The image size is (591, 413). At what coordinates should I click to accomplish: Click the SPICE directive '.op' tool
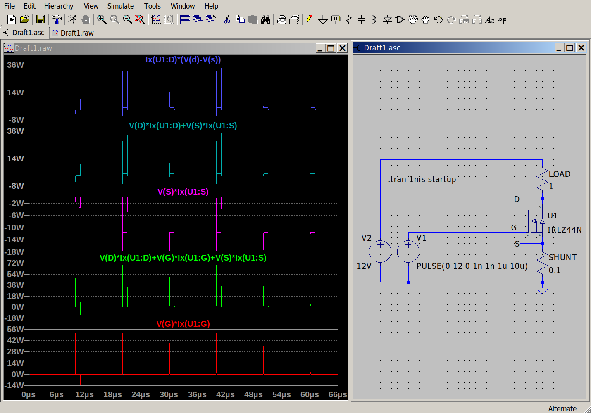click(x=503, y=19)
